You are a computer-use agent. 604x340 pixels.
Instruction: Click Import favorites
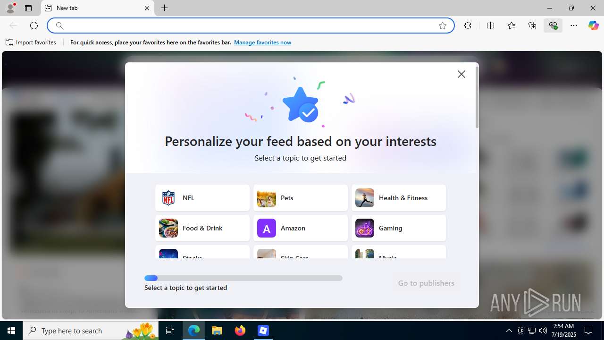(31, 42)
